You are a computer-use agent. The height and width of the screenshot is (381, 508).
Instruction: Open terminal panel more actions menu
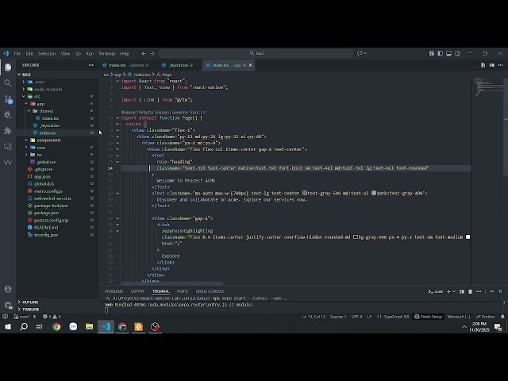(479, 291)
